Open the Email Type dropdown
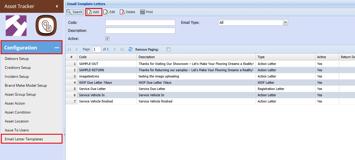The height and width of the screenshot is (160, 355). click(x=285, y=22)
